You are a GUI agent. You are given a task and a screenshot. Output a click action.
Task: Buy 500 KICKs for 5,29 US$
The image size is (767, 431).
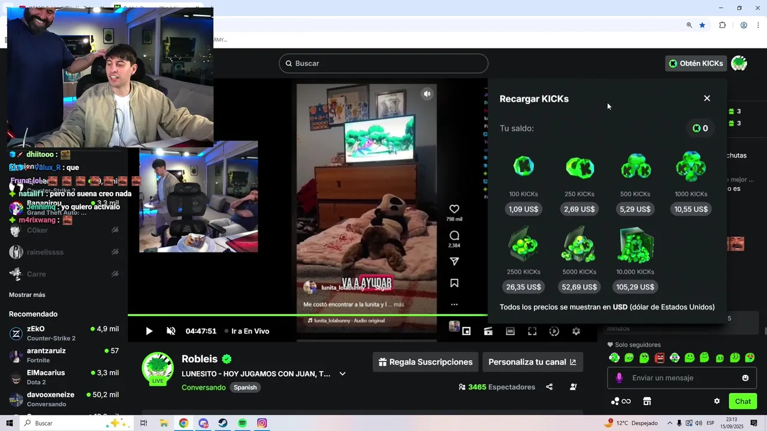click(x=635, y=209)
